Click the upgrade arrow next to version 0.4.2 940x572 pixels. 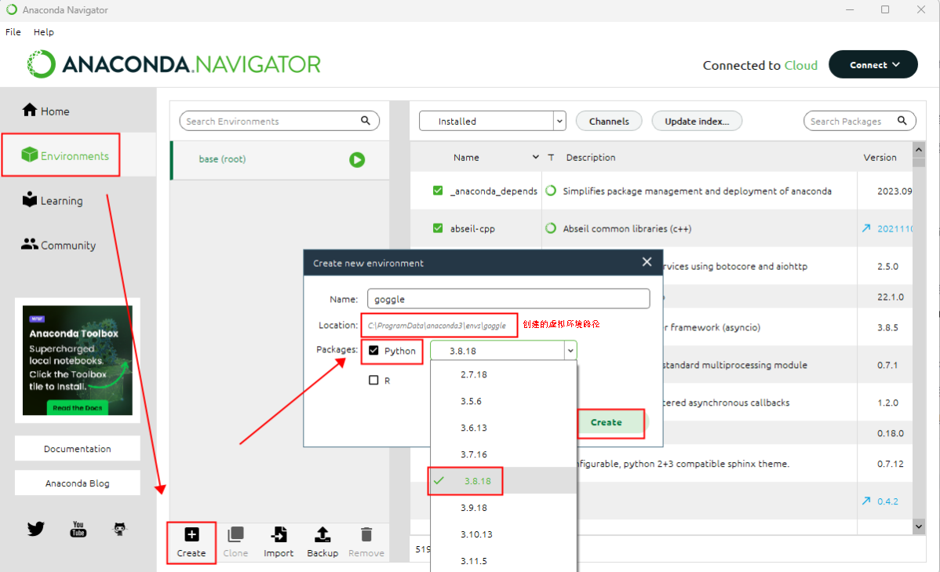click(x=866, y=501)
